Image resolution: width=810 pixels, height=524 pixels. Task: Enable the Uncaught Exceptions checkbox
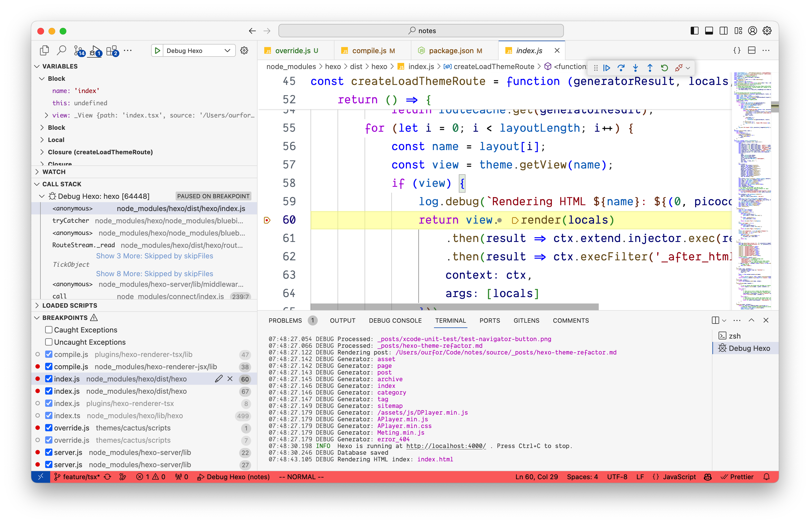tap(49, 342)
